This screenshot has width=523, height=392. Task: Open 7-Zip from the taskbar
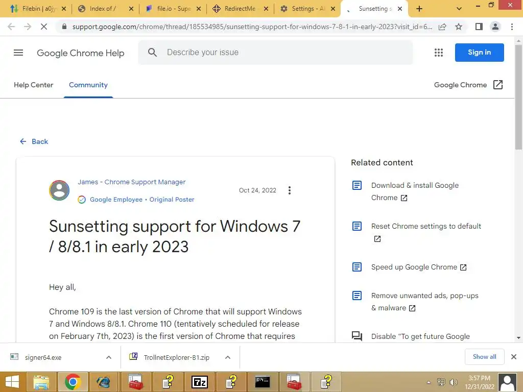click(x=200, y=382)
